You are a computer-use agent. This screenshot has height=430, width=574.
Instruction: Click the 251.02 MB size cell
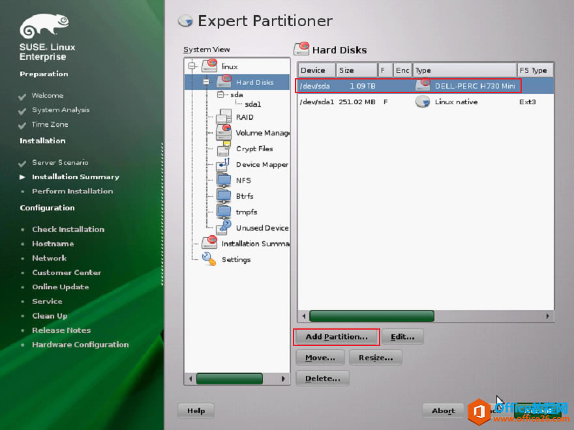coord(357,102)
